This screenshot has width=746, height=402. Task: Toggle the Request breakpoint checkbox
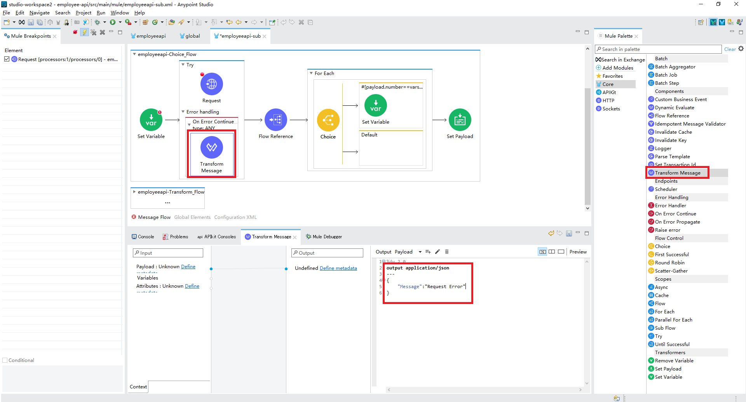coord(7,59)
